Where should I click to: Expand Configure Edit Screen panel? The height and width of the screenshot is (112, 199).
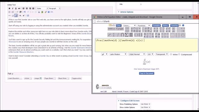130,100
